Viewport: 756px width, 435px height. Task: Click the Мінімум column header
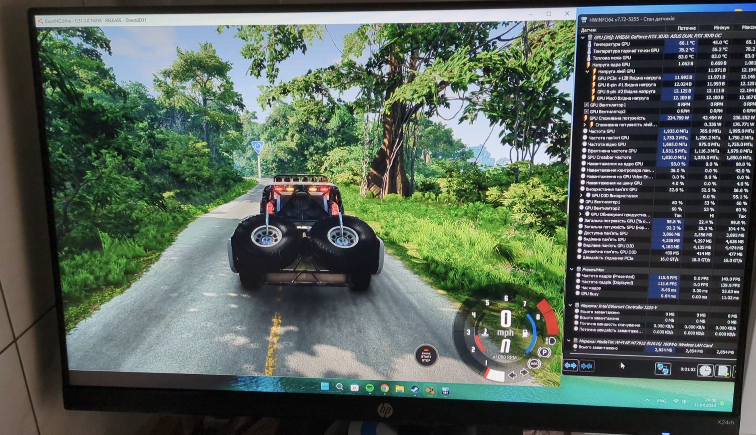(721, 28)
